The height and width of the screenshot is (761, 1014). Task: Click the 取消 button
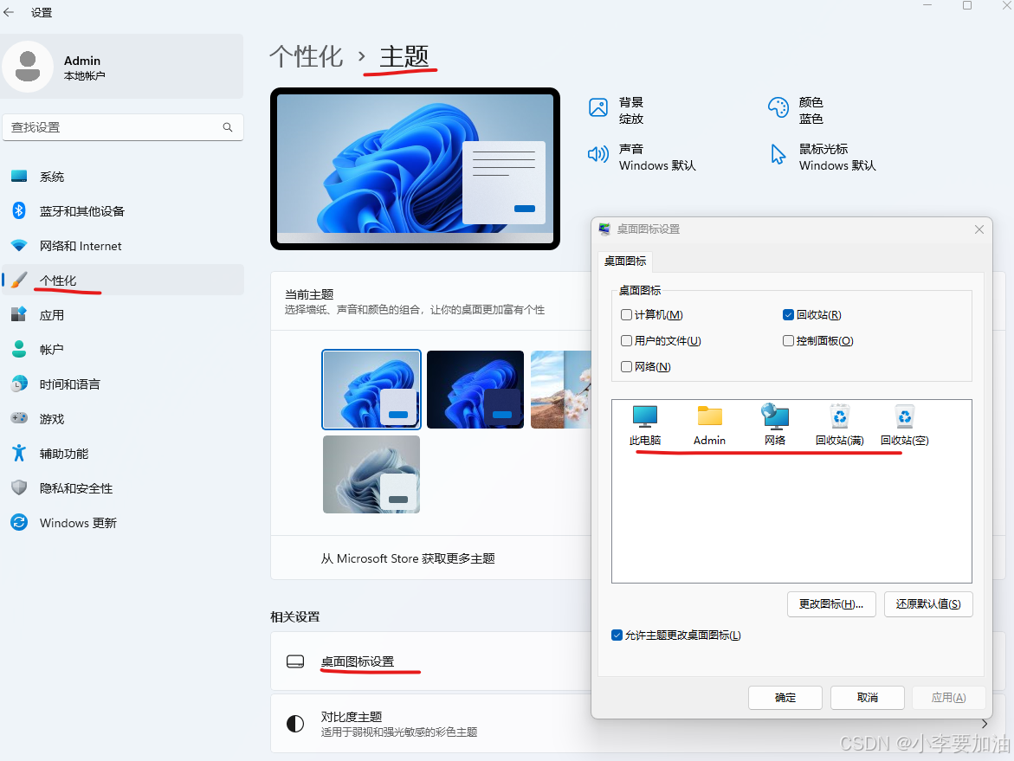click(x=867, y=698)
